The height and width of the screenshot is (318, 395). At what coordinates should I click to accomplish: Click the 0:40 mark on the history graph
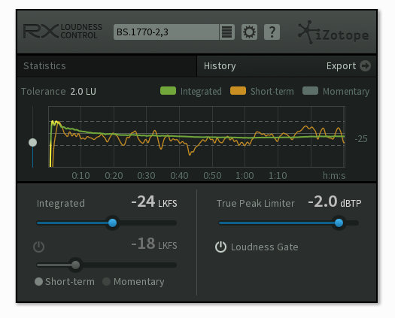179,175
